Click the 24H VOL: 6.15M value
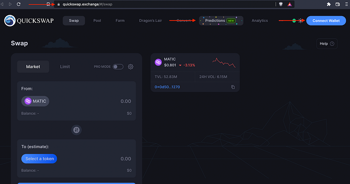This screenshot has width=350, height=184. 213,77
